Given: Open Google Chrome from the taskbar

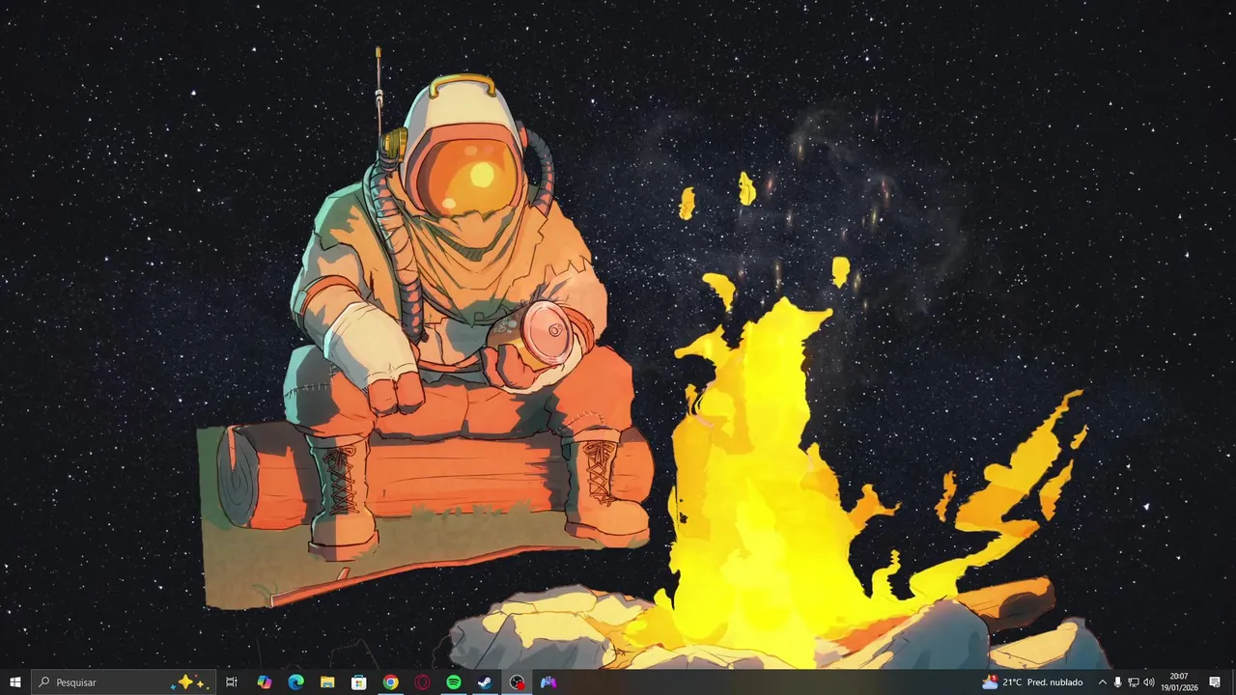Looking at the screenshot, I should 390,682.
